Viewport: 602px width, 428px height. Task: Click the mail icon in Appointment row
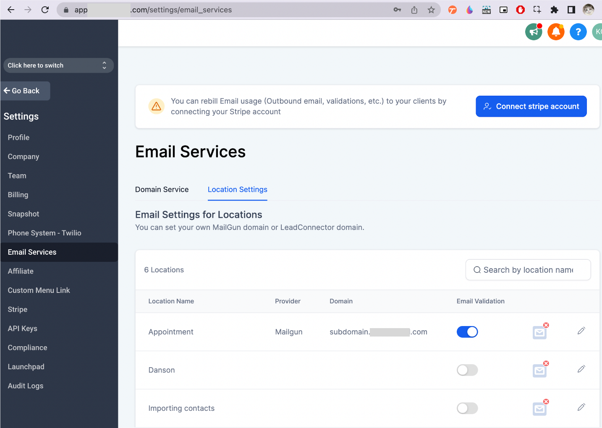tap(540, 331)
